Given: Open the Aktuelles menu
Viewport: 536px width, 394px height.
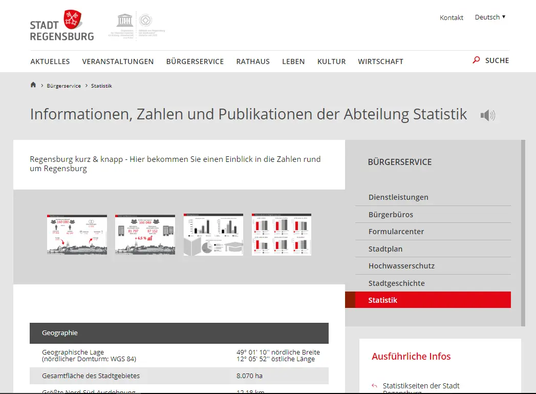Looking at the screenshot, I should pos(50,61).
